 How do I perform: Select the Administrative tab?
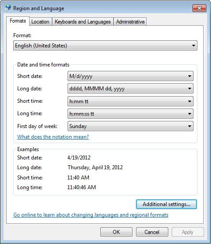(130, 22)
